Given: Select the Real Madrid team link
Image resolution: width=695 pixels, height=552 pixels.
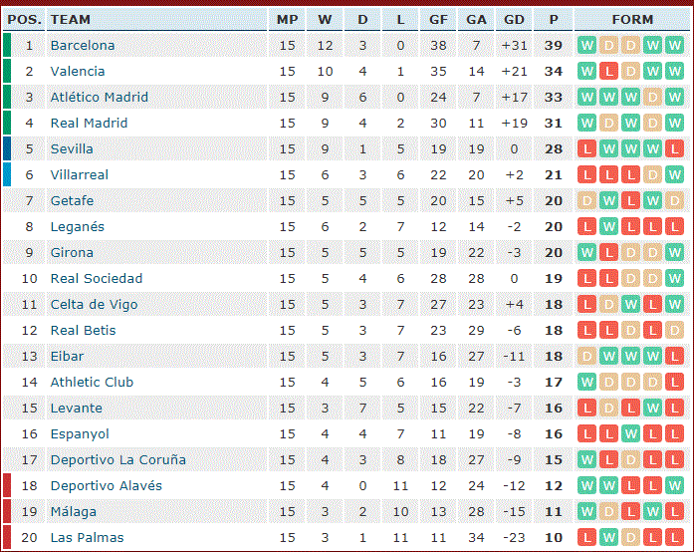Looking at the screenshot, I should pos(89,123).
